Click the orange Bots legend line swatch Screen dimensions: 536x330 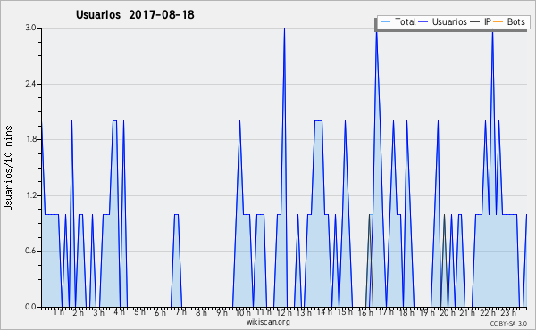(498, 22)
